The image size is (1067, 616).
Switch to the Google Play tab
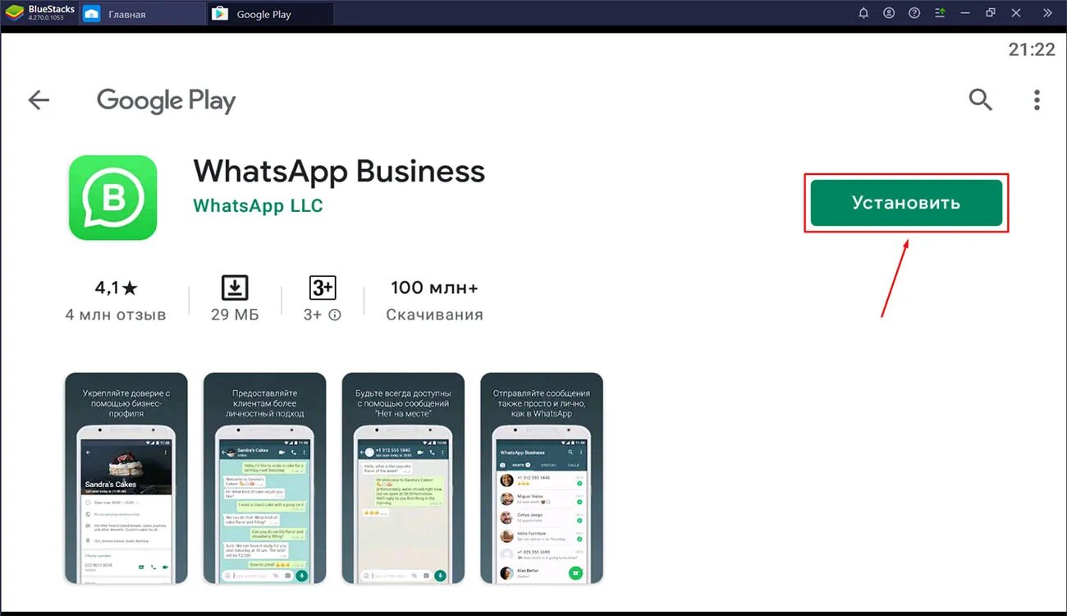point(271,14)
